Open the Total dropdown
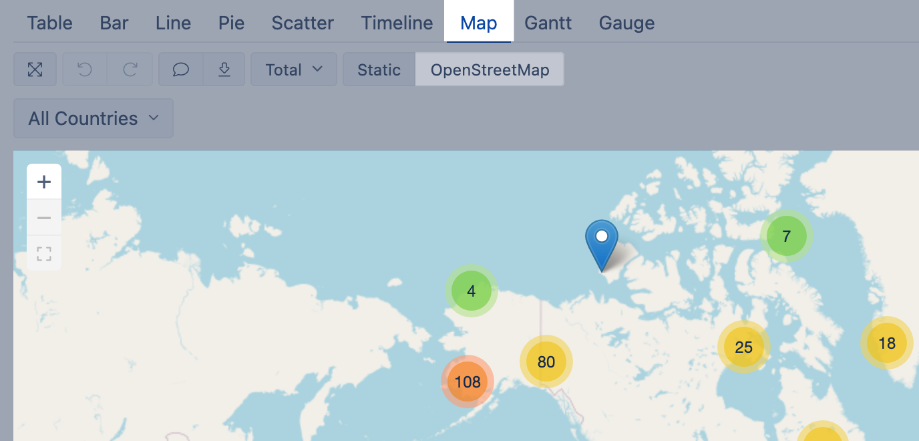 click(x=294, y=69)
